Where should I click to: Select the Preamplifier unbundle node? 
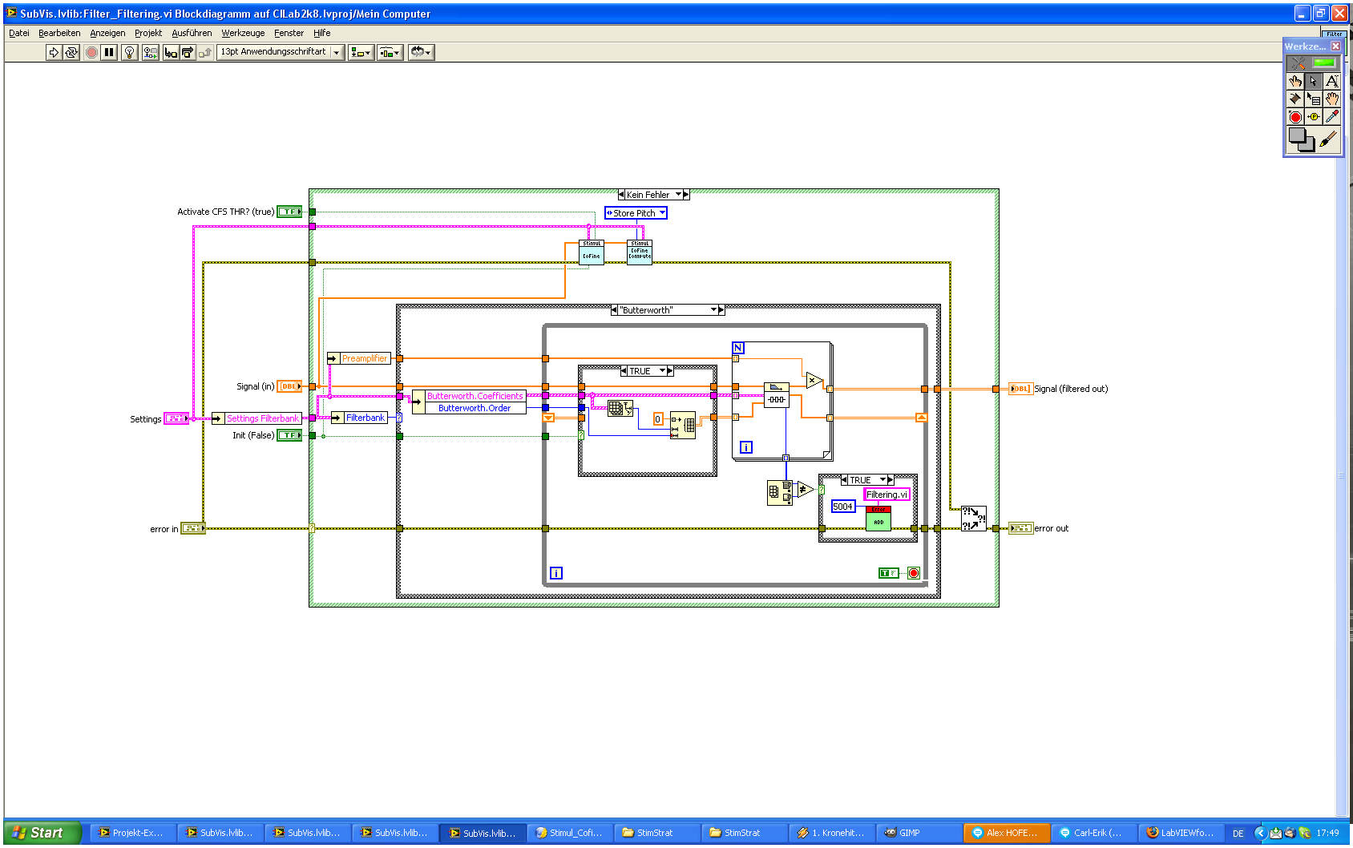point(358,358)
